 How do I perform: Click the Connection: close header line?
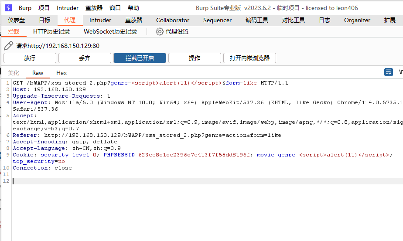42,168
